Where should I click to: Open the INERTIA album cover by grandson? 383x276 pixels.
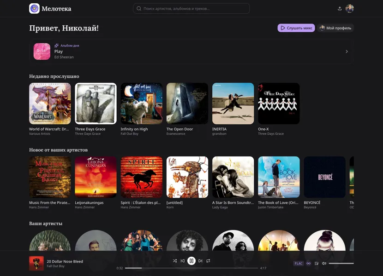[x=233, y=103]
